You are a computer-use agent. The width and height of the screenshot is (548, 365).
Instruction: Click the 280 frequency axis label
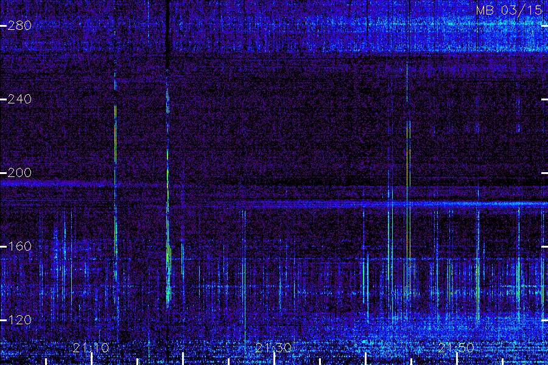[x=19, y=26]
